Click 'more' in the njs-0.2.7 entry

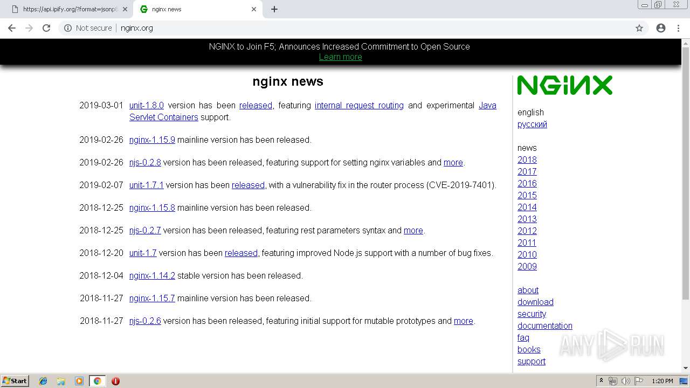point(413,231)
